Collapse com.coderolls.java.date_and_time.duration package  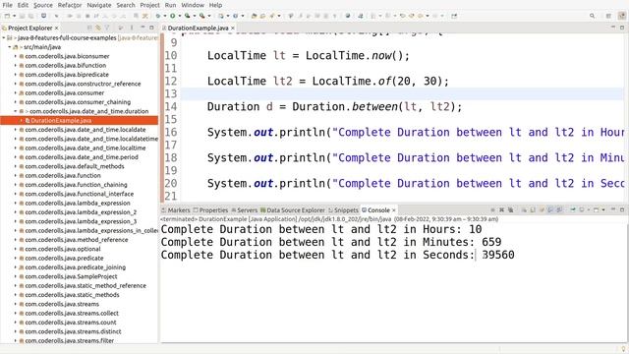coord(16,111)
